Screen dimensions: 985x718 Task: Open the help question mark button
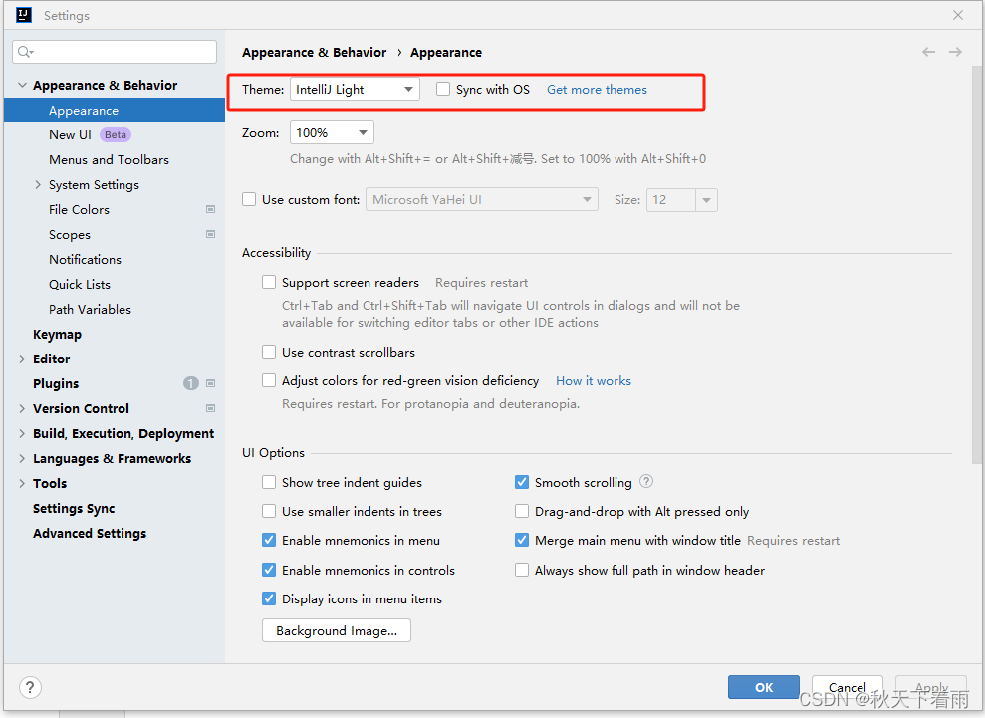coord(30,687)
